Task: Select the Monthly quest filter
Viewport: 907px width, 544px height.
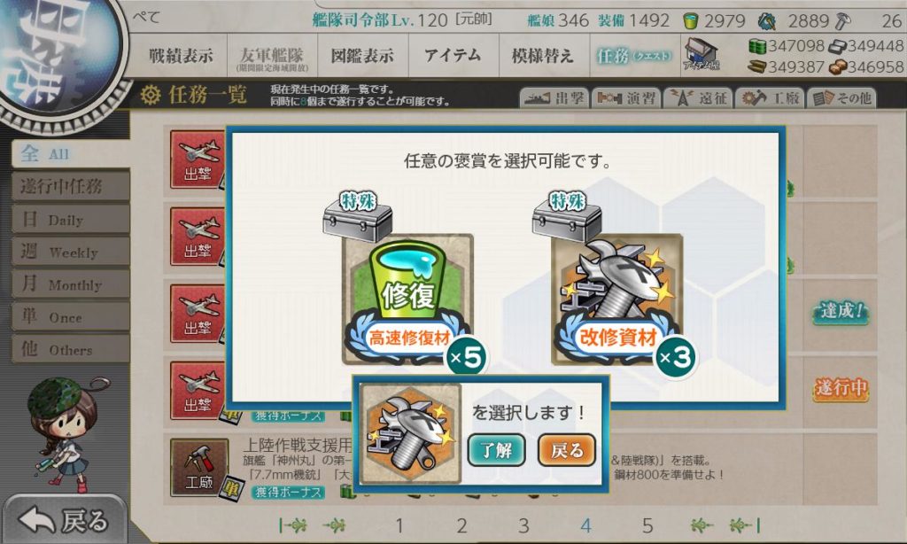Action: point(71,284)
